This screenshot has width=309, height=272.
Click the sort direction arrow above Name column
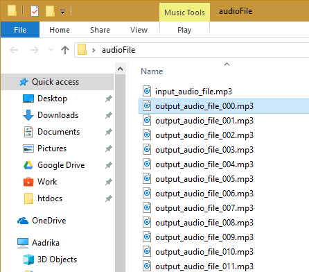227,65
